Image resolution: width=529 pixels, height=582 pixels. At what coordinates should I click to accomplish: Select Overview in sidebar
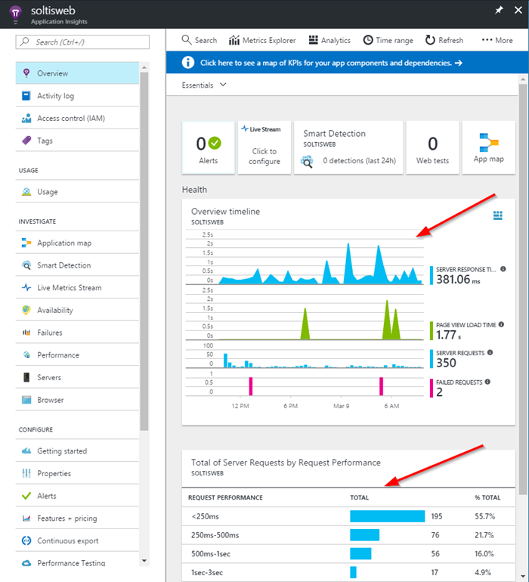click(77, 73)
